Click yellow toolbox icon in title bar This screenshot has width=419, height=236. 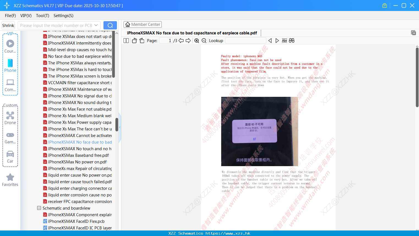[x=385, y=6]
